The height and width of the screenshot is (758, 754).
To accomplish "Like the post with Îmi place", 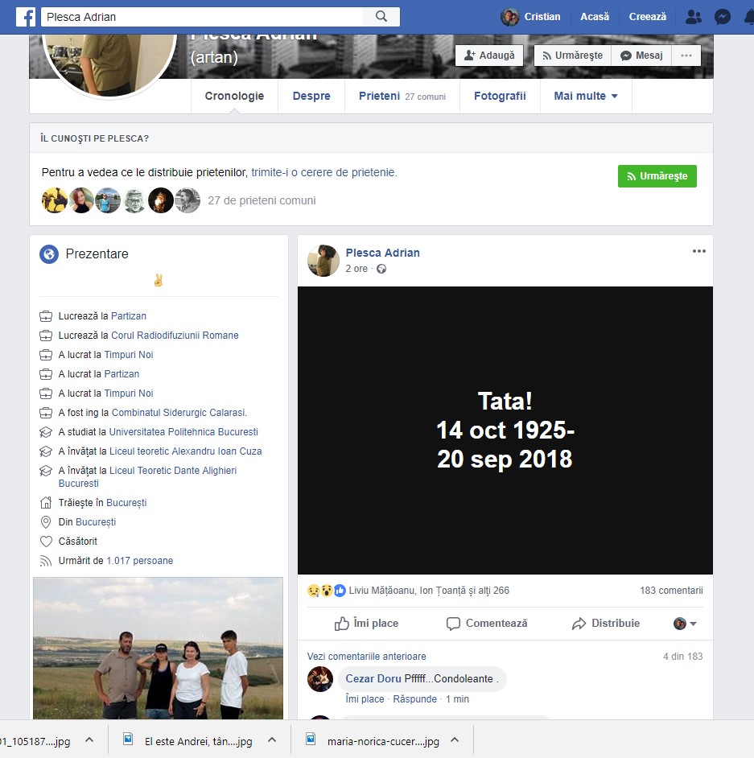I will (367, 624).
